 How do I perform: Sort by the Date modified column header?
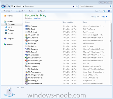coord(68,22)
